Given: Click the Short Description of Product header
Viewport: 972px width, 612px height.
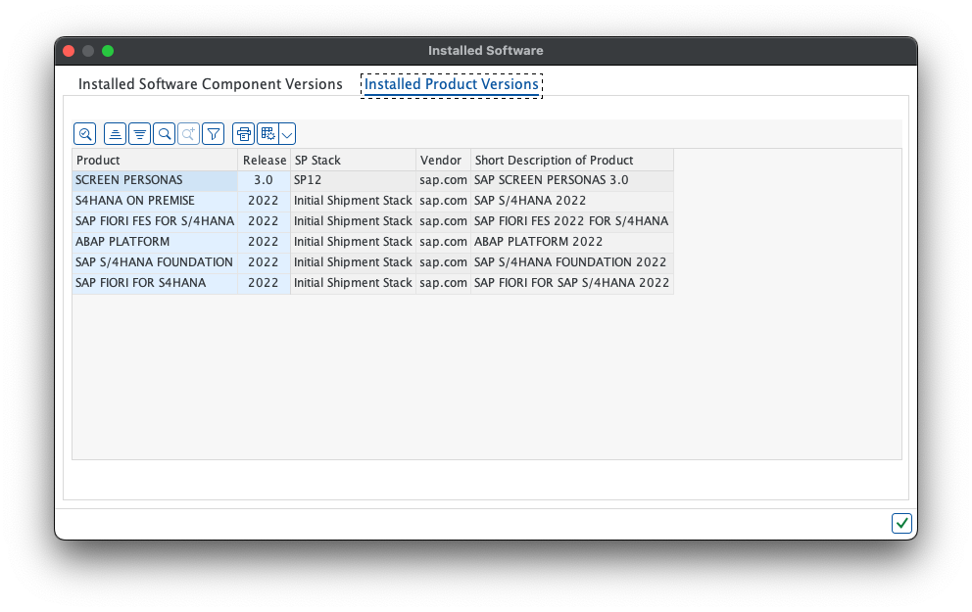Looking at the screenshot, I should pos(571,160).
